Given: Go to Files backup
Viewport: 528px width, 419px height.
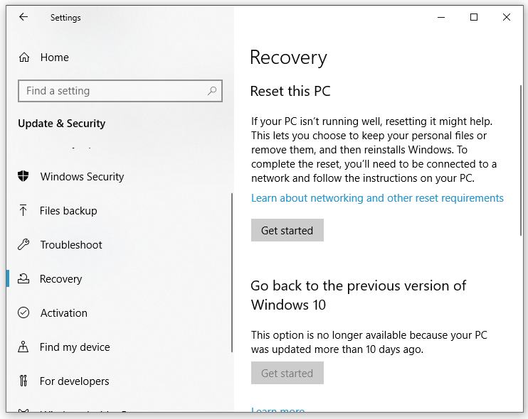Looking at the screenshot, I should (68, 211).
